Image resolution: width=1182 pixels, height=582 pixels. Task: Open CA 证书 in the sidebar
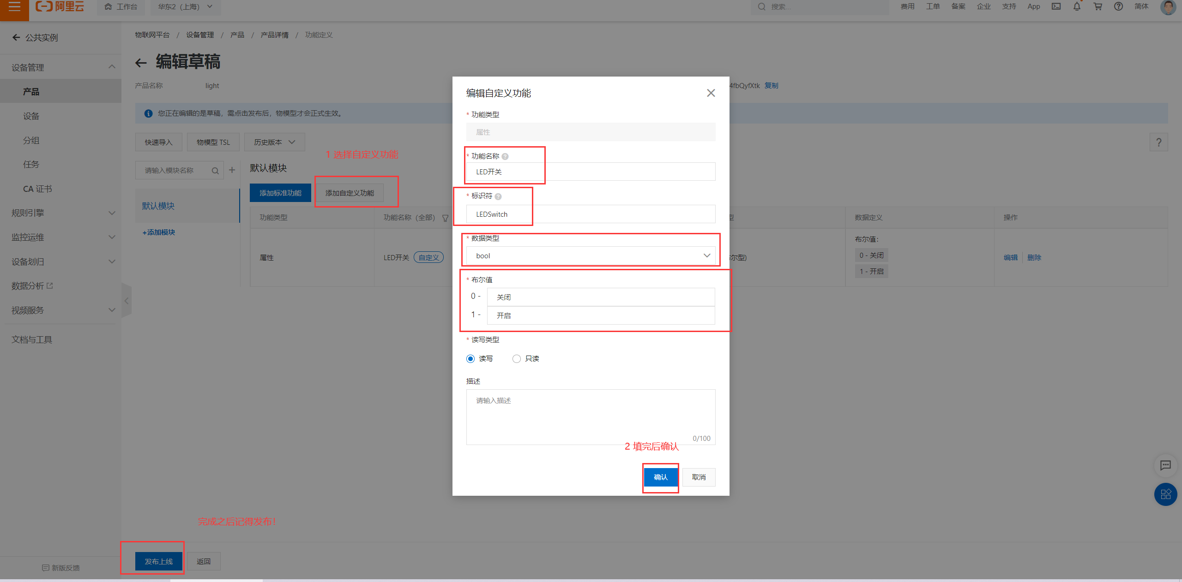(x=37, y=189)
